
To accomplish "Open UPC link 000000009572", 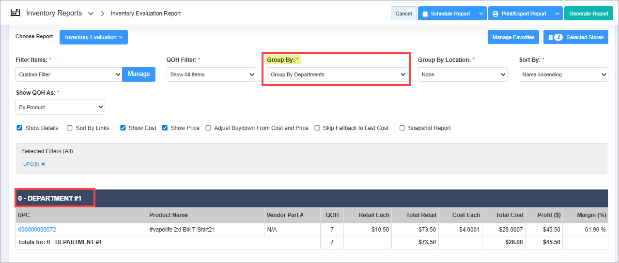I will [37, 230].
